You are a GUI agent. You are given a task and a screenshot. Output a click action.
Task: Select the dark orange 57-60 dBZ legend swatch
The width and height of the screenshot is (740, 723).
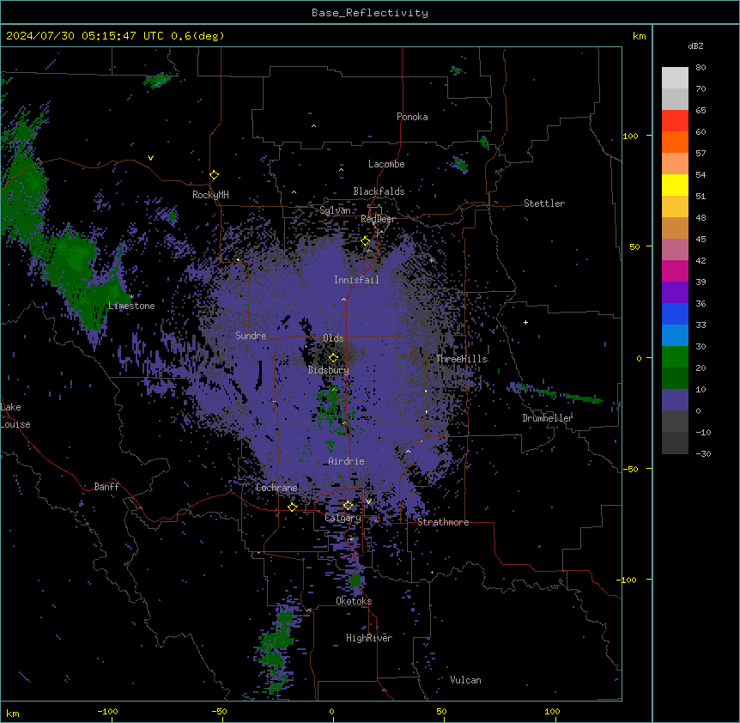pos(675,142)
